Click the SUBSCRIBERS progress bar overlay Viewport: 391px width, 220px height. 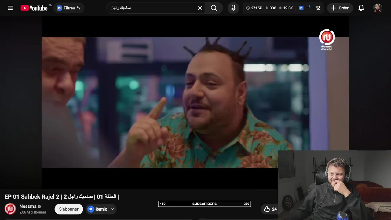(x=204, y=204)
